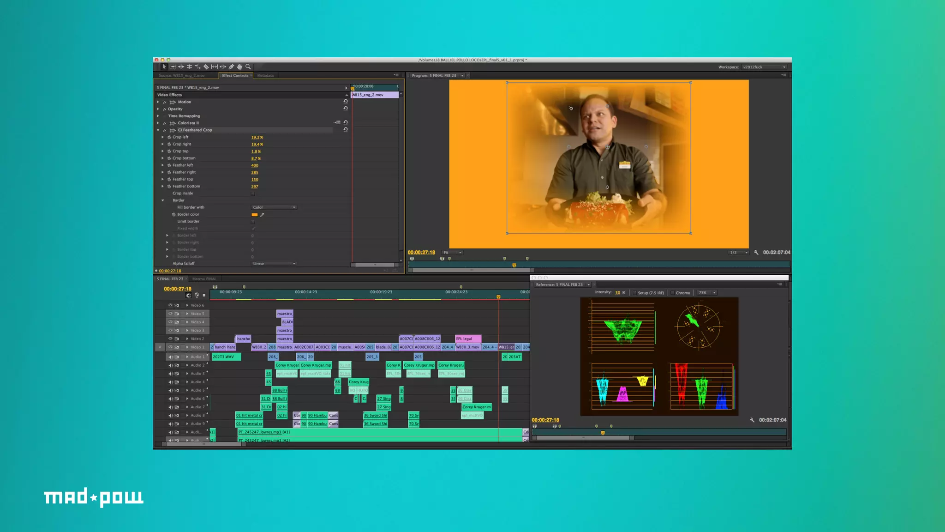Select the Razor tool in the toolbar
This screenshot has height=532, width=945.
click(206, 67)
